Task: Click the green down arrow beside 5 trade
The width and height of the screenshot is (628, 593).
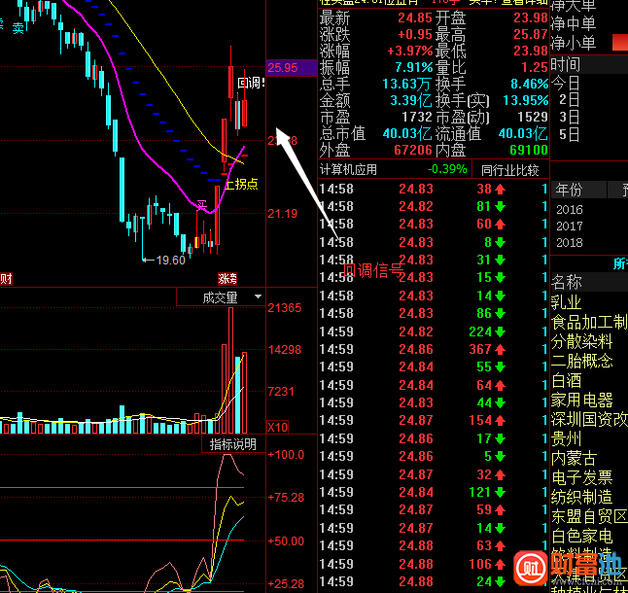Action: pos(500,457)
